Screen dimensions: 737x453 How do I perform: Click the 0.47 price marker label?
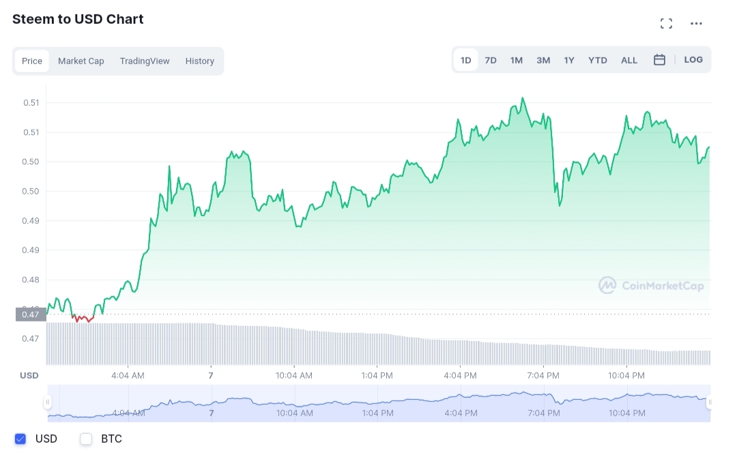pyautogui.click(x=31, y=315)
